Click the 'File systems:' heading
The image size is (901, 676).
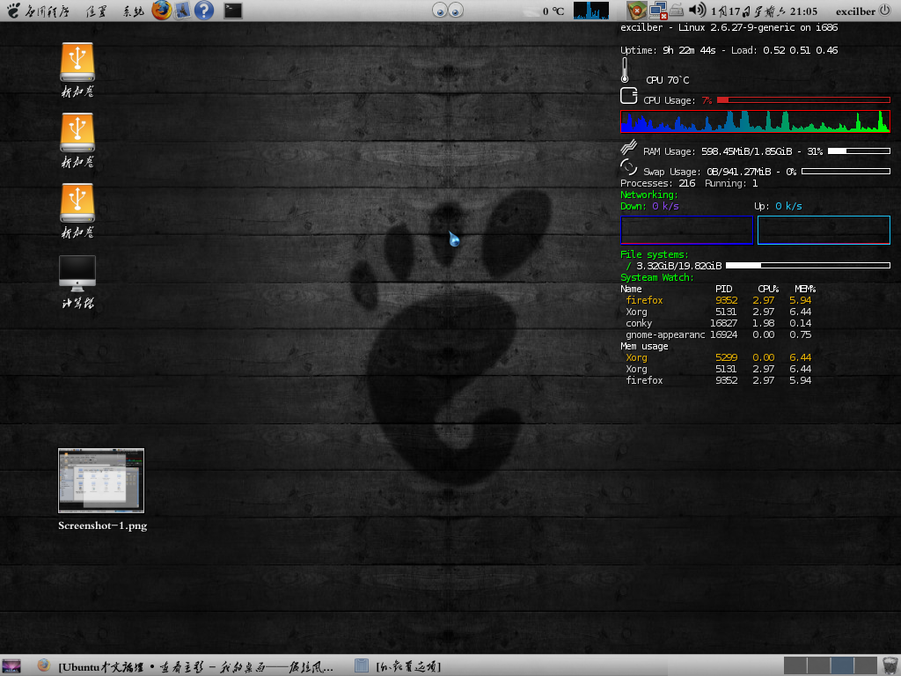click(x=654, y=254)
